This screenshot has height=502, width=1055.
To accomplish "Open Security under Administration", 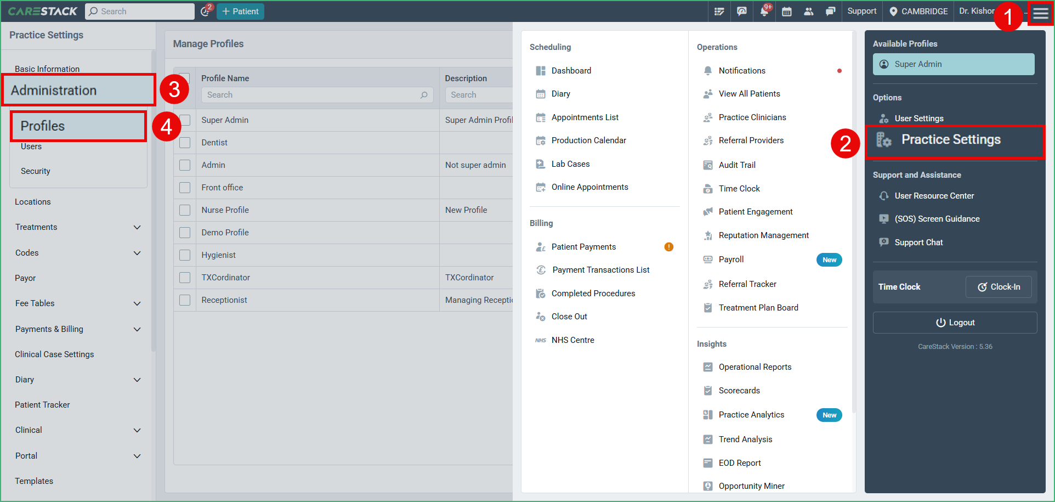I will (x=36, y=171).
